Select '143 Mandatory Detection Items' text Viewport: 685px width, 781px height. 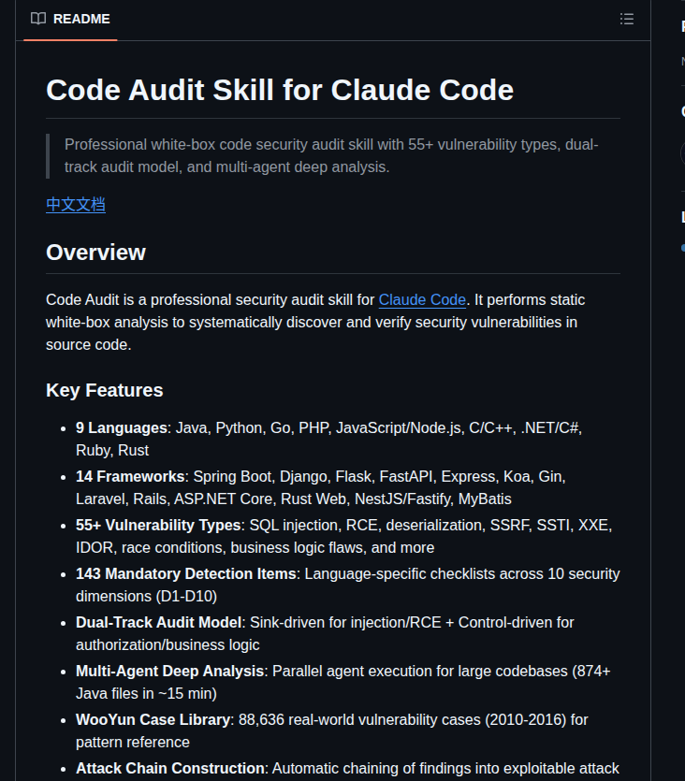pos(186,573)
